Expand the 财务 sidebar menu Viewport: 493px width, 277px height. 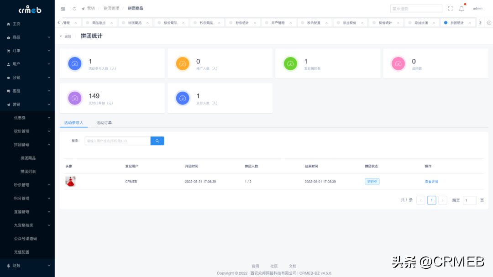[27, 266]
